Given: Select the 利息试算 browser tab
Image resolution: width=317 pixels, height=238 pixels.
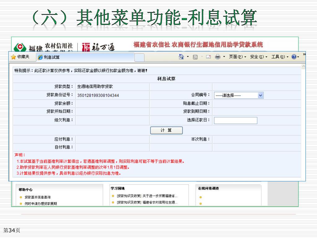Looking at the screenshot, I should [85, 57].
